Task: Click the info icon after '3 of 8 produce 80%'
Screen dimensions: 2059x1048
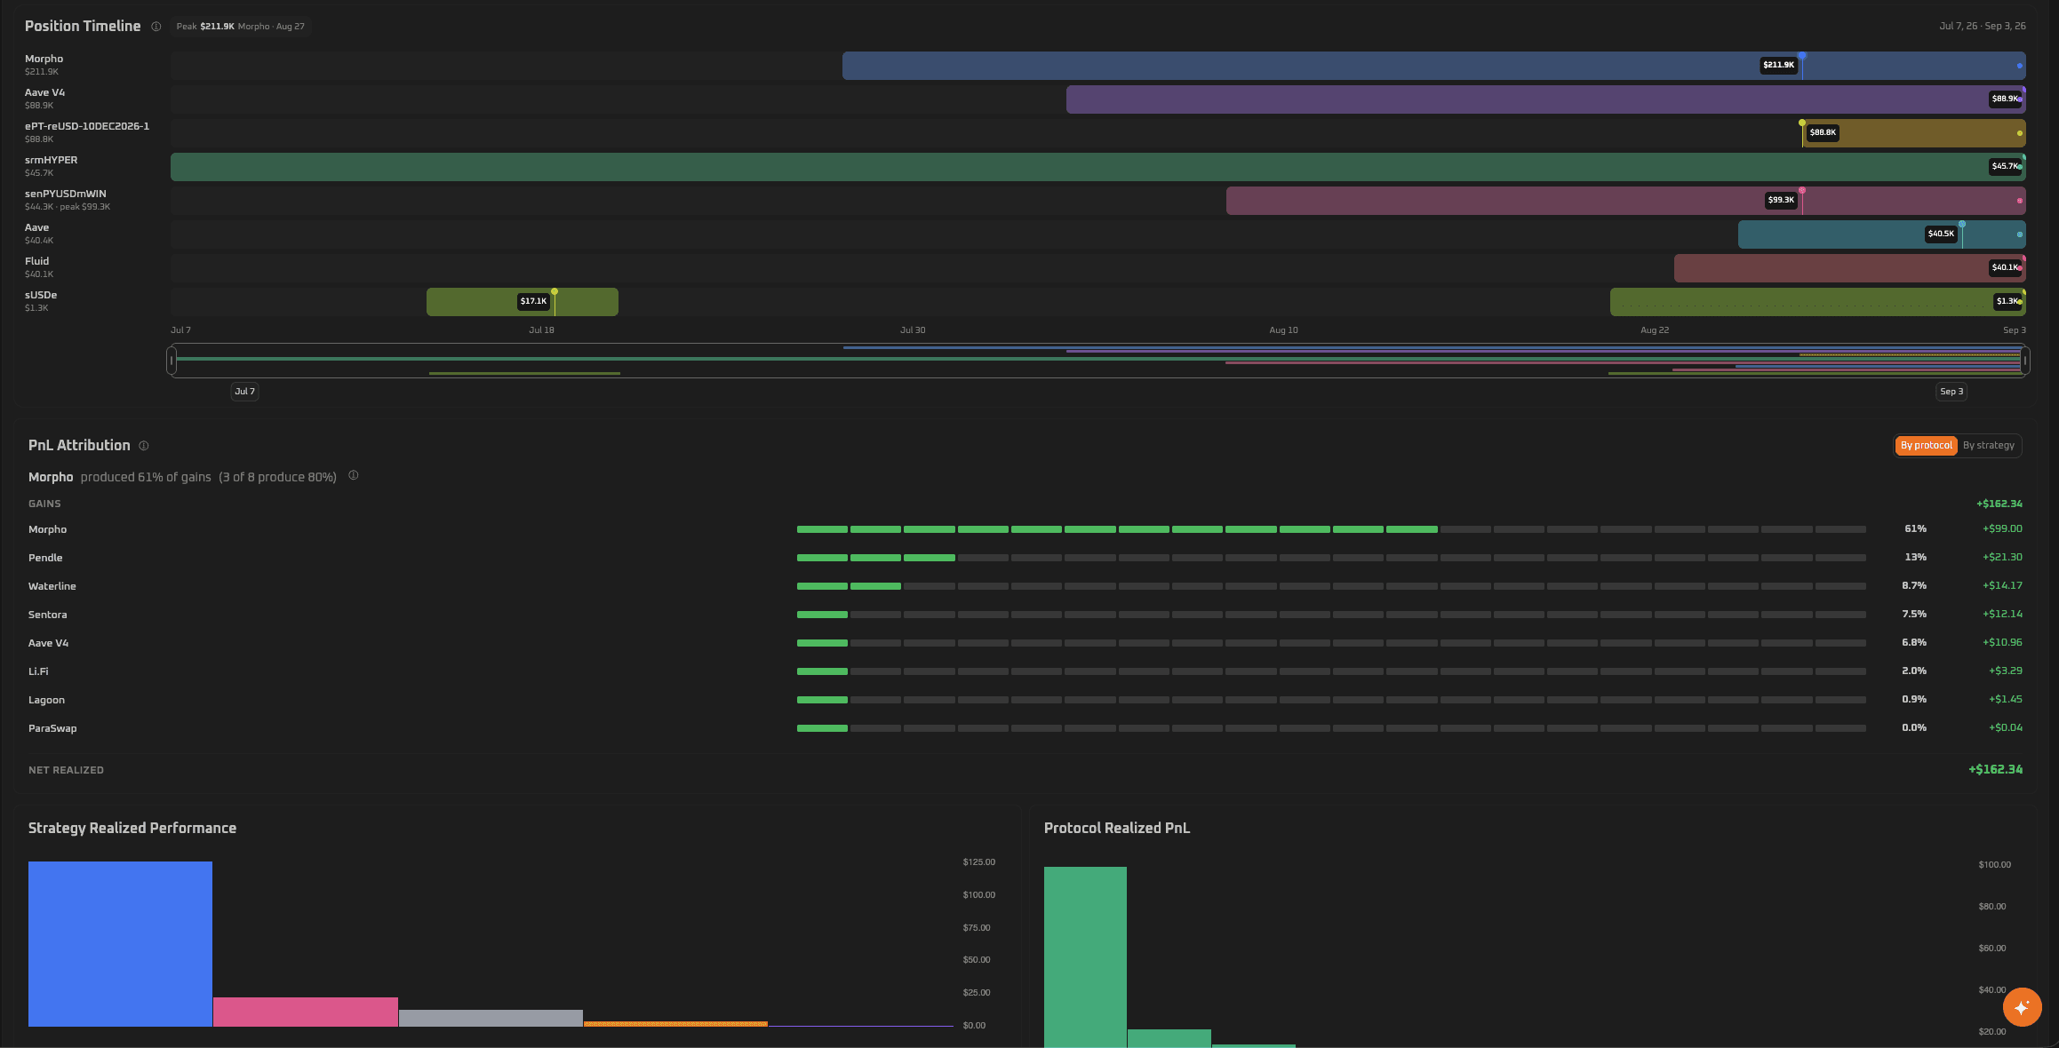Action: coord(354,476)
